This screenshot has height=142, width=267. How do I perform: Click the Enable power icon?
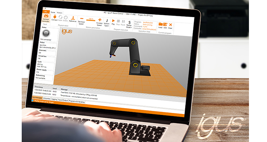pyautogui.click(x=66, y=18)
